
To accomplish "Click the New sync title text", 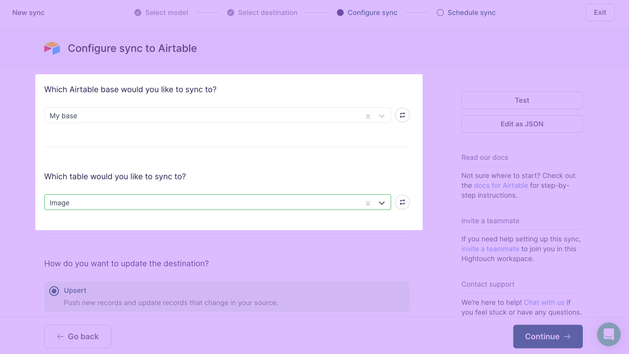I will tap(29, 13).
